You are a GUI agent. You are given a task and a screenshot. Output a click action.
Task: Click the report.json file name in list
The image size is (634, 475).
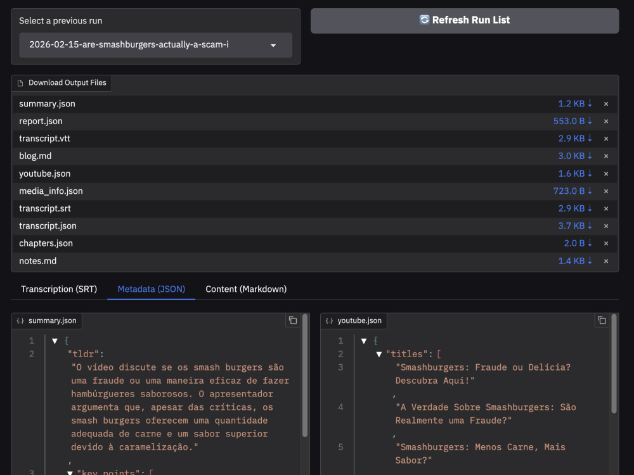point(41,121)
